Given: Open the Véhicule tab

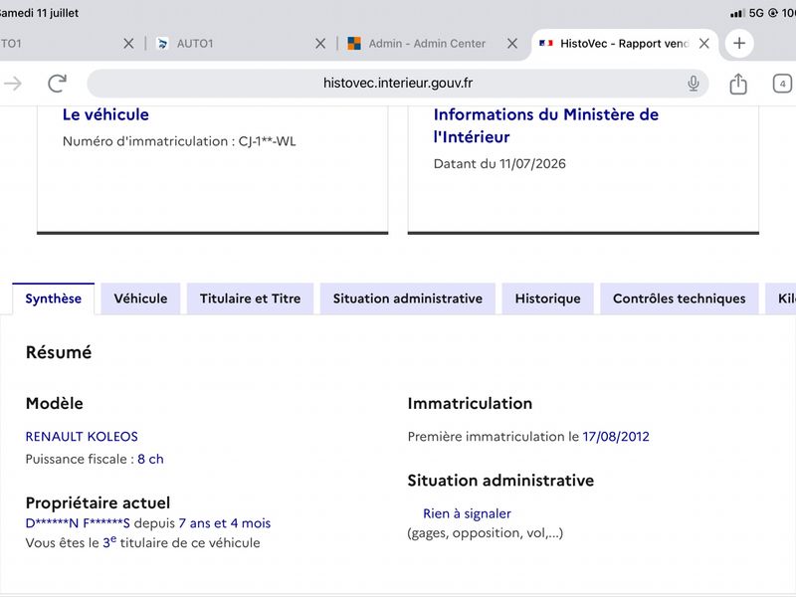Looking at the screenshot, I should tap(140, 298).
